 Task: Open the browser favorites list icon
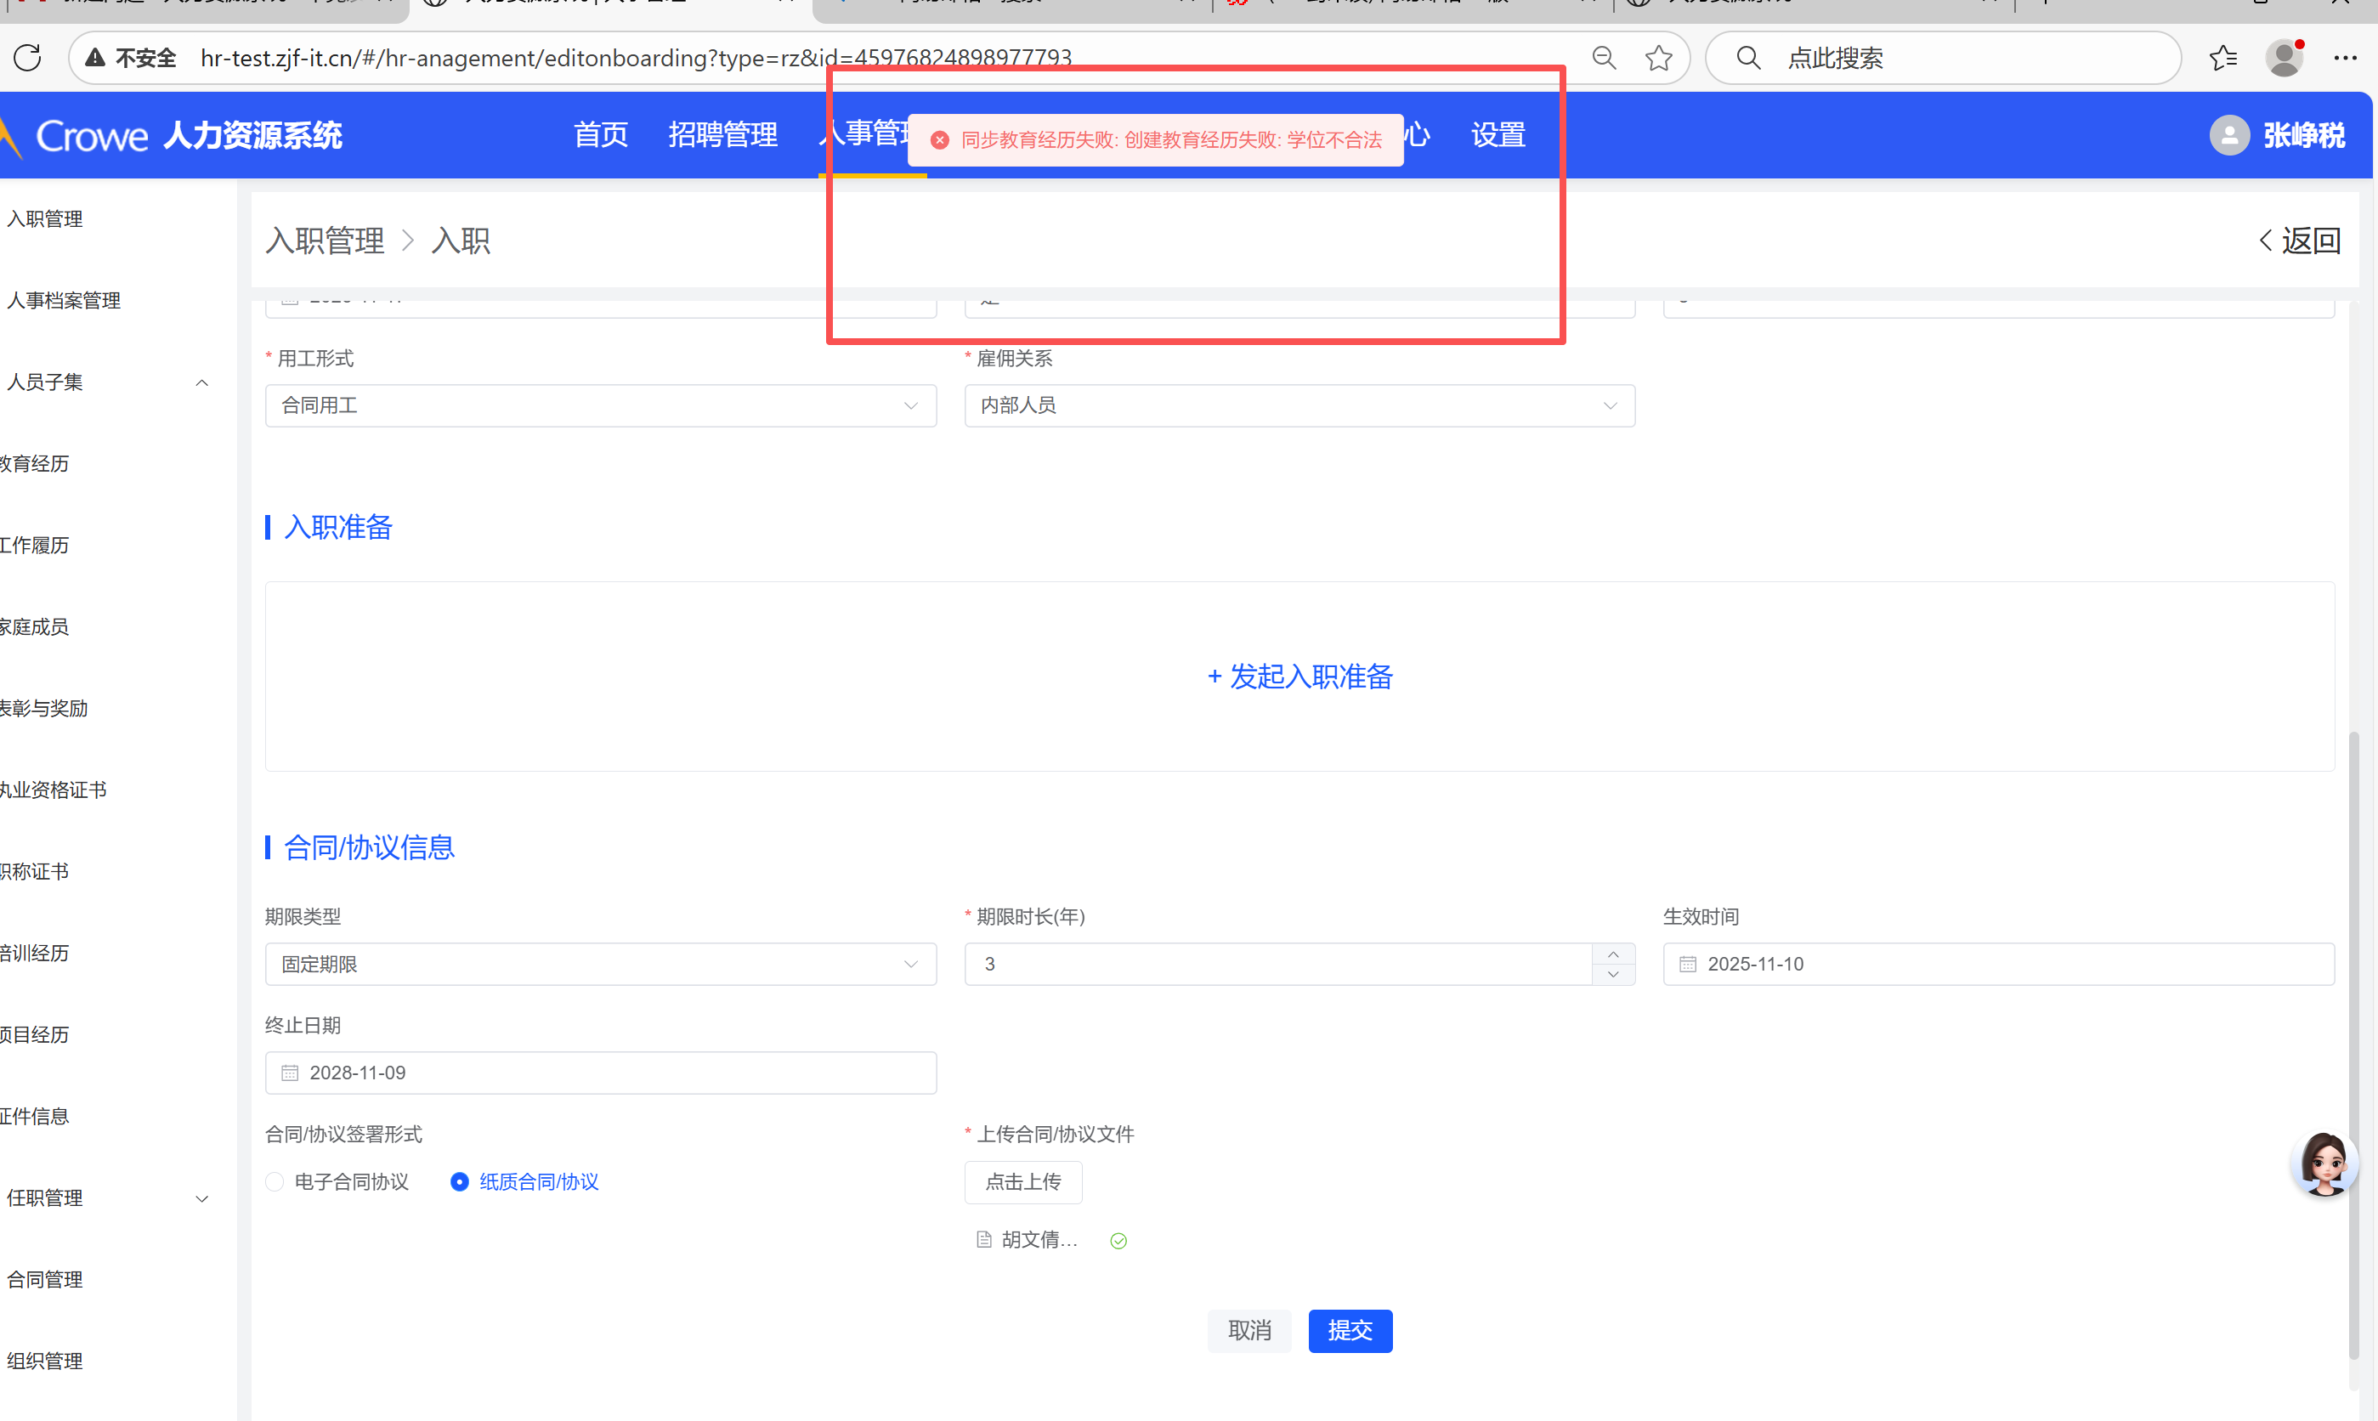click(x=2223, y=58)
